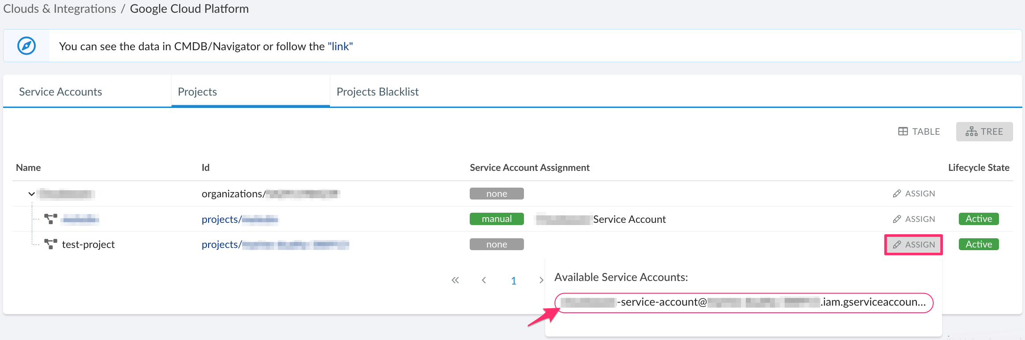
Task: Switch to TREE view
Action: pos(984,132)
